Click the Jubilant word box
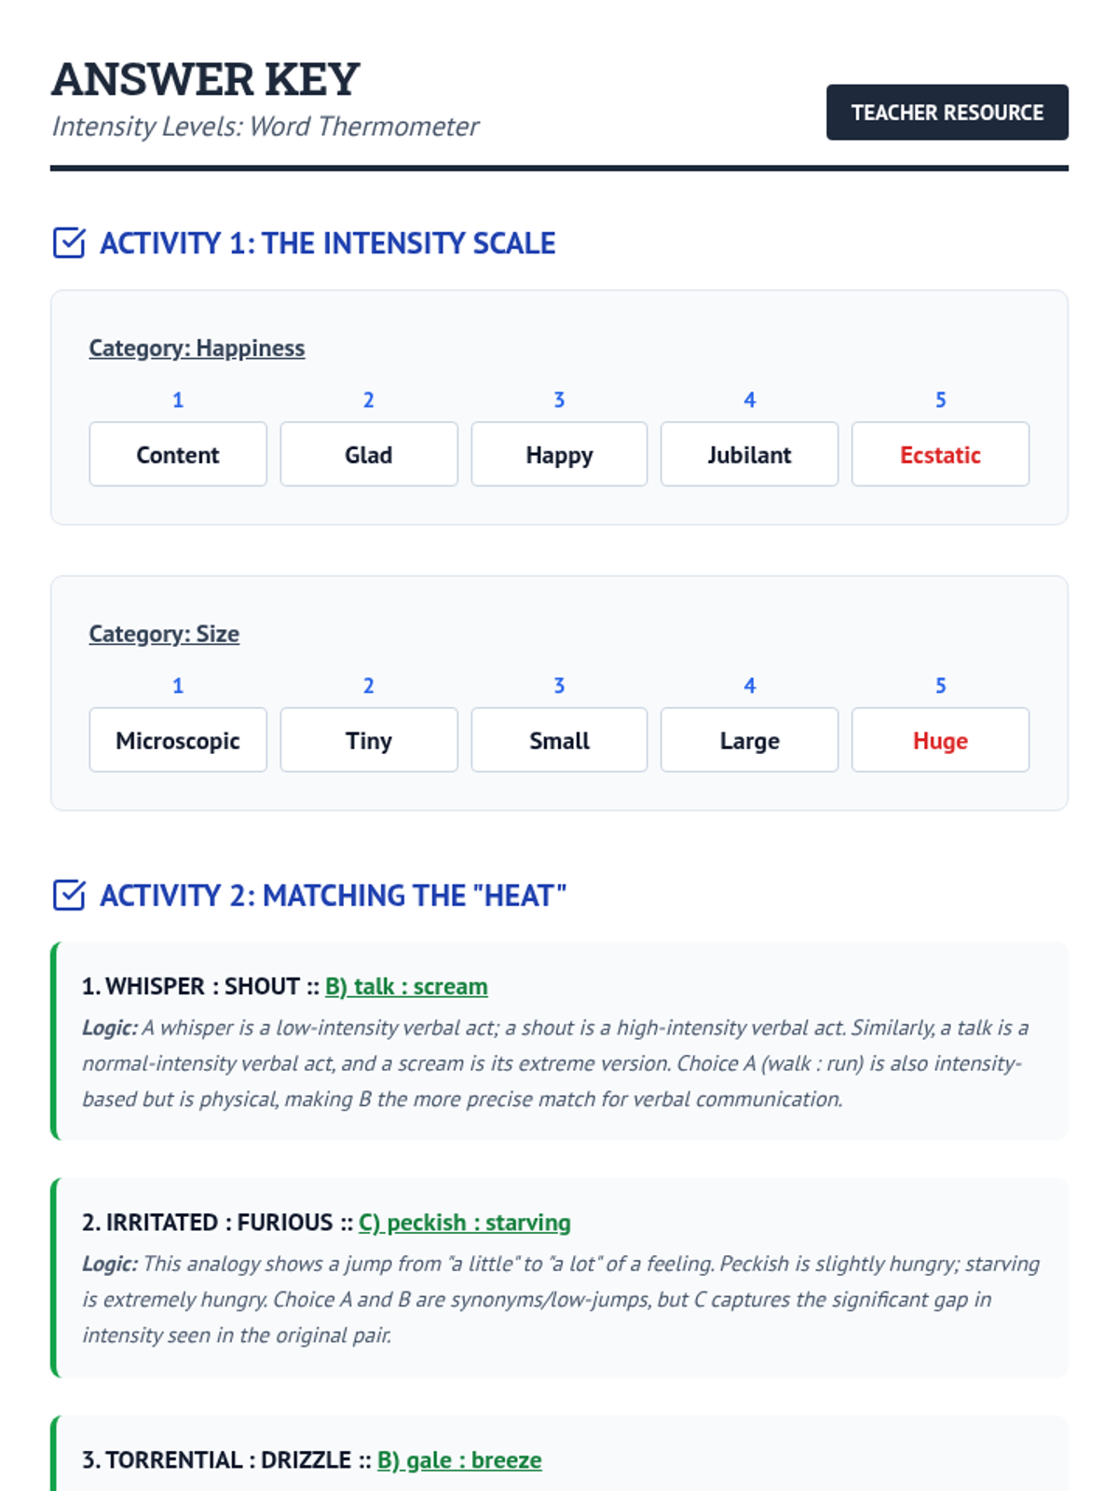Screen dimensions: 1118x1491 point(749,455)
